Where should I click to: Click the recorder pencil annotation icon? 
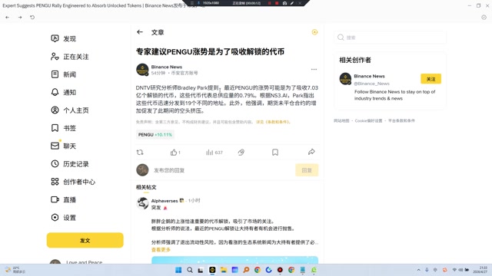(292, 3)
